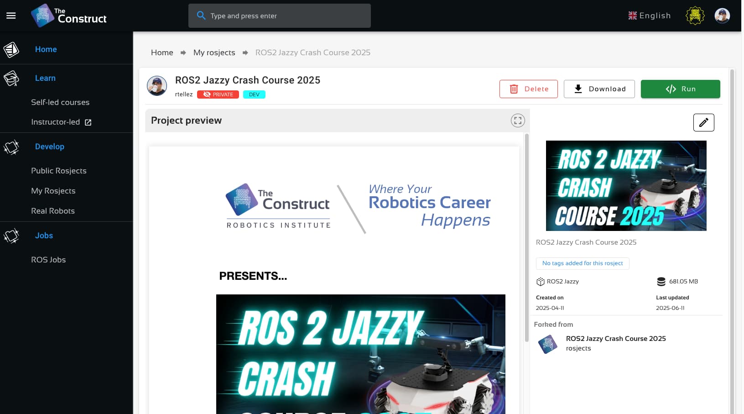Click the ROS2 Jazzy distro icon
744x414 pixels.
[541, 282]
